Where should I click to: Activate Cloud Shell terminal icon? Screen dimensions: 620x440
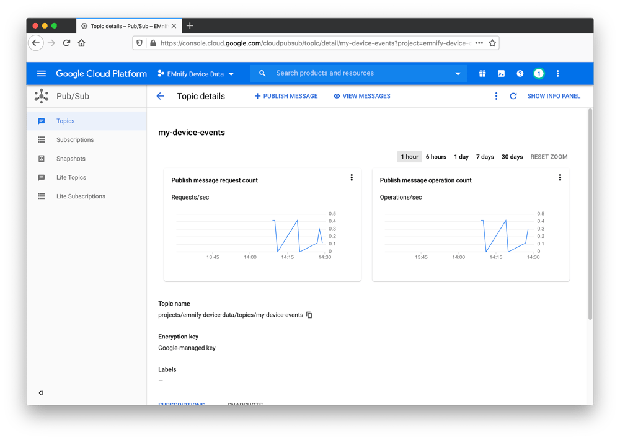click(501, 74)
